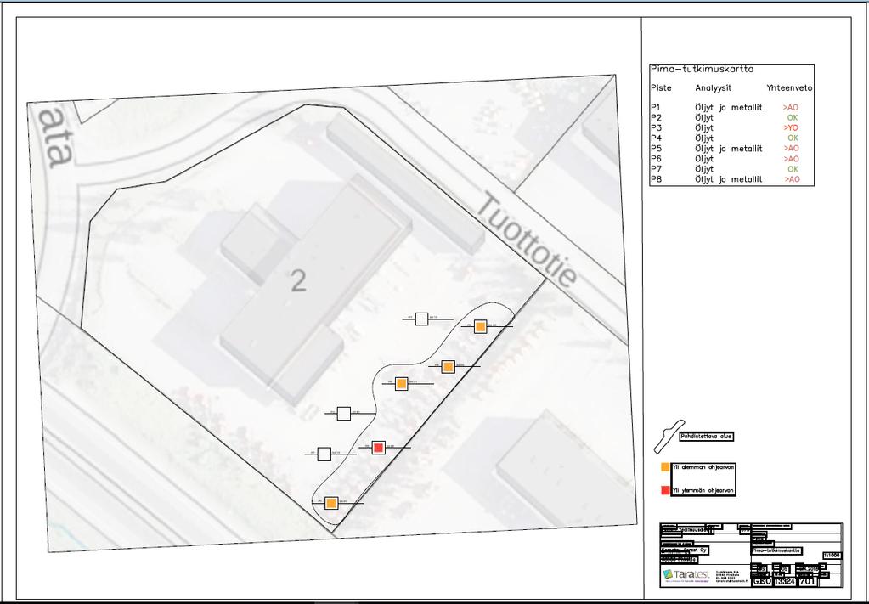Click the '>AO' result in row P6
869x604 pixels.
point(791,159)
